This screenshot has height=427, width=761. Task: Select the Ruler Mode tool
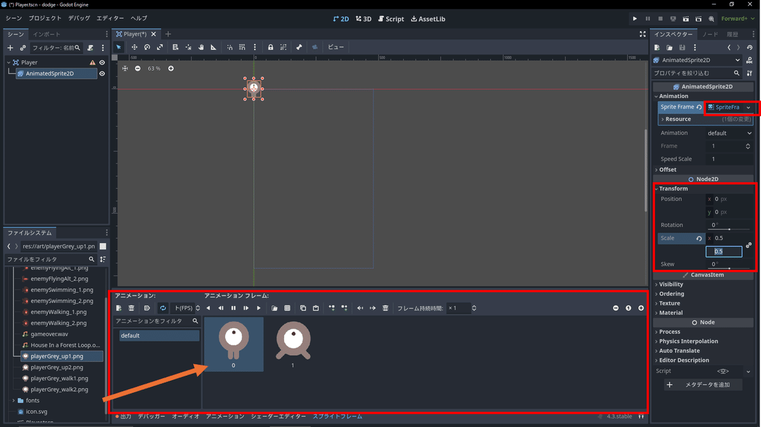214,47
